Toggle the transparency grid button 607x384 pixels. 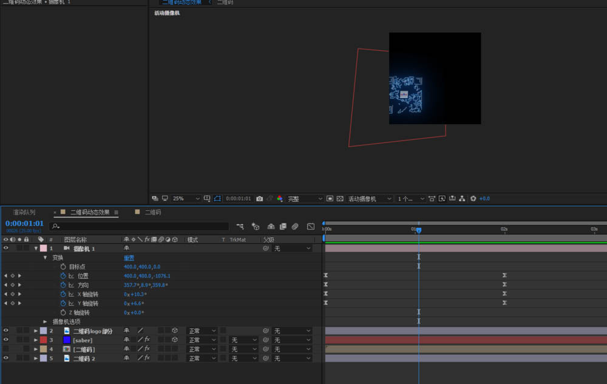(339, 199)
